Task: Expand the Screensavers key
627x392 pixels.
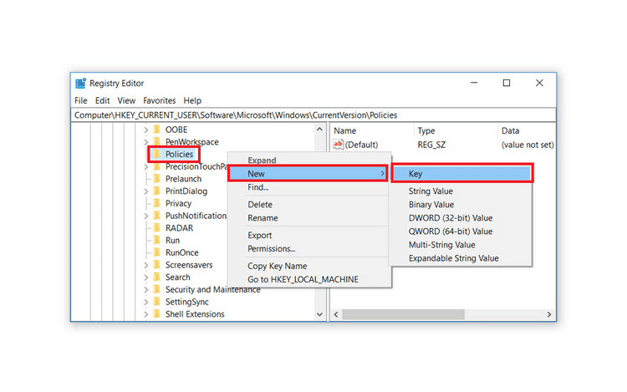Action: tap(146, 265)
